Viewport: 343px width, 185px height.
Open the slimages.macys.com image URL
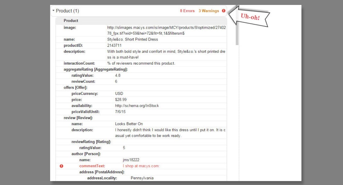[166, 30]
